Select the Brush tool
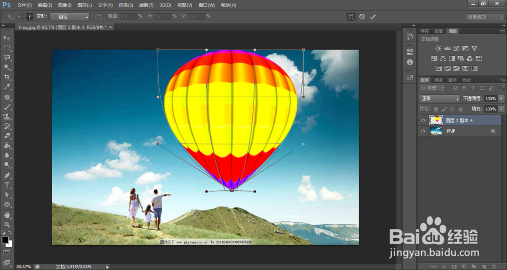 (x=7, y=107)
